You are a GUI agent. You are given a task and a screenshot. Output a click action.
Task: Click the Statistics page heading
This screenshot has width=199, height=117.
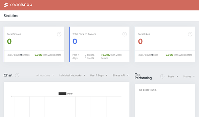click(11, 16)
